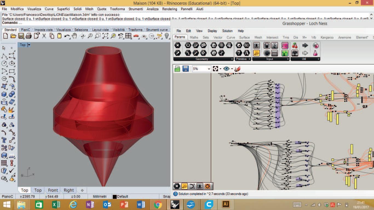Click the Undo arrow in Rhino's toolbar
374x210 pixels.
click(67, 36)
